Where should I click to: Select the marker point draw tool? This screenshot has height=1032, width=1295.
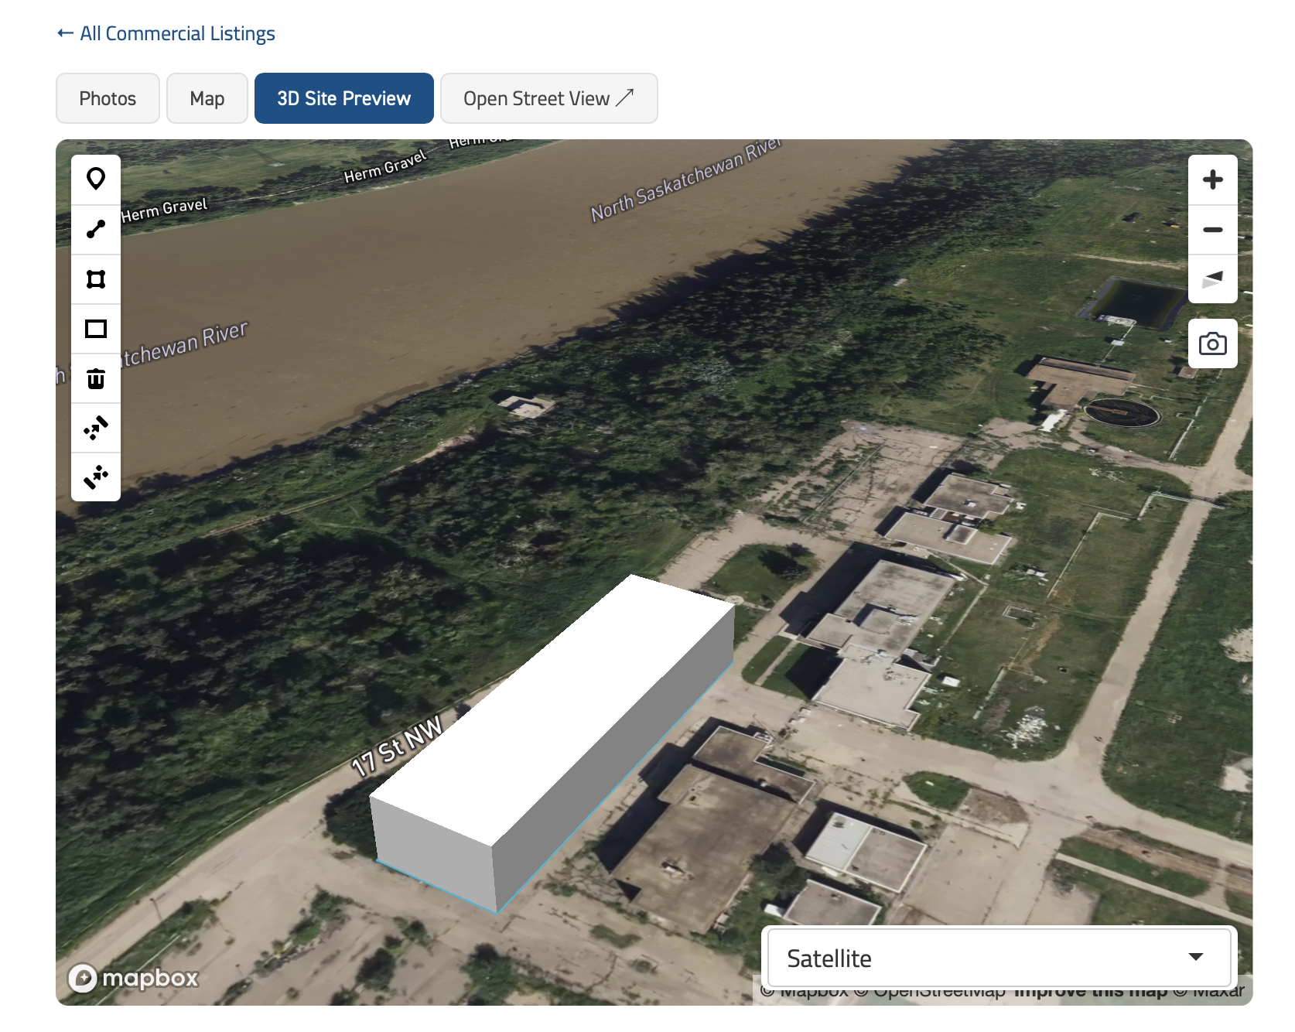96,179
